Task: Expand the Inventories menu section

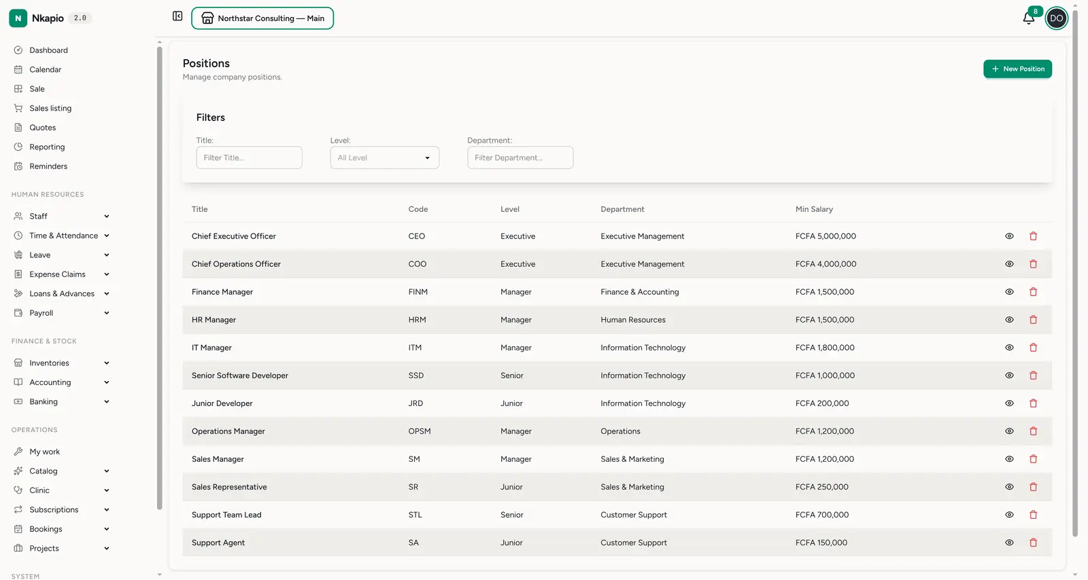Action: (61, 363)
